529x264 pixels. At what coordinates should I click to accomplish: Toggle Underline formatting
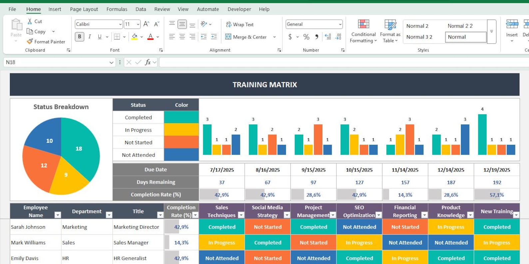pos(100,37)
